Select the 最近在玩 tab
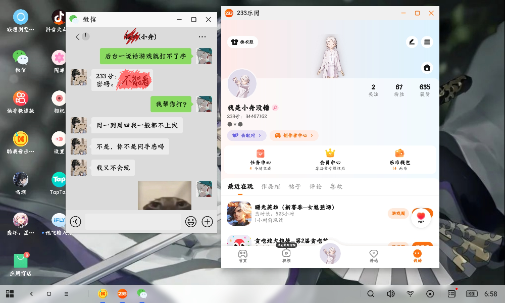 click(240, 186)
